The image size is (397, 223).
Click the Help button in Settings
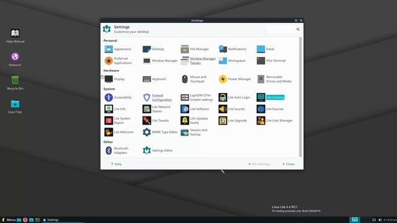coord(116,164)
